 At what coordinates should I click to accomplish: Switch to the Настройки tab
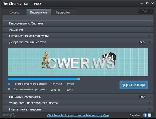[x=62, y=12]
